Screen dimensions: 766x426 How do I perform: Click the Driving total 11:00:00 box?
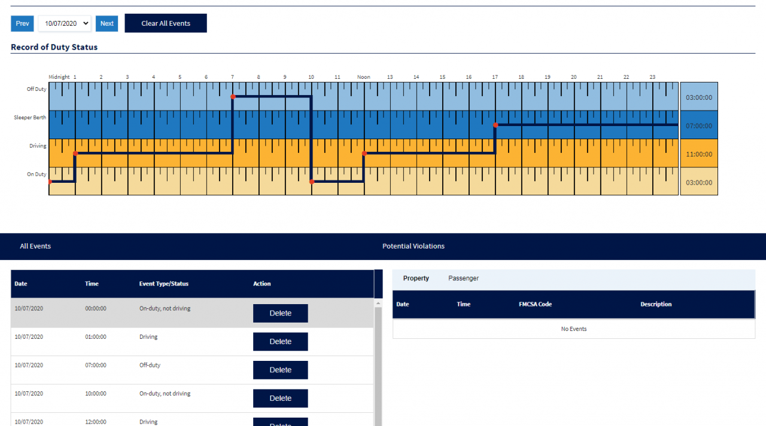698,154
